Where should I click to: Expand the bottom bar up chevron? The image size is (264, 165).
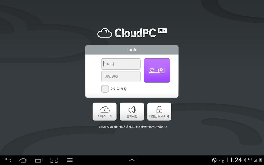[x=132, y=160]
